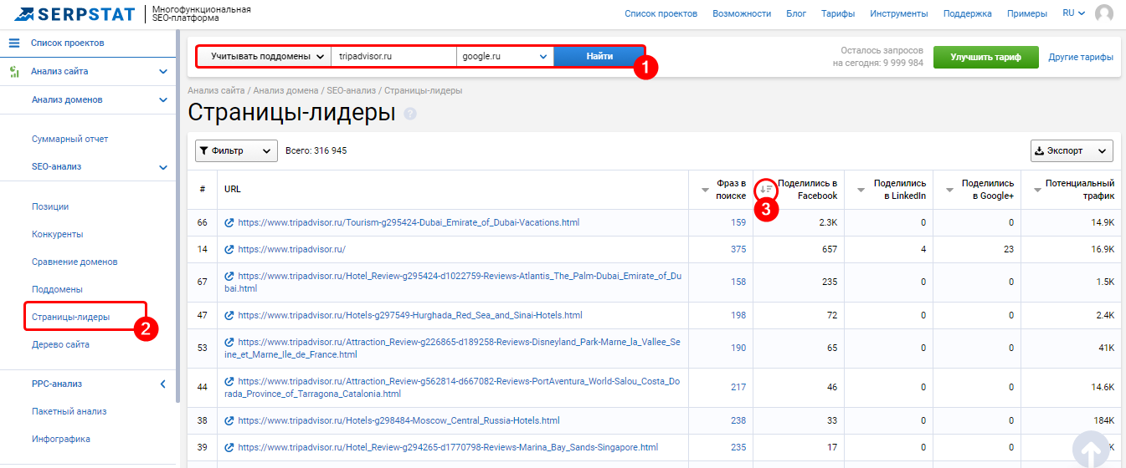Open Тарифы menu item
Viewport: 1126px width, 468px height.
(x=838, y=13)
